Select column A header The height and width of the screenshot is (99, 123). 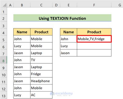[x=10, y=5]
